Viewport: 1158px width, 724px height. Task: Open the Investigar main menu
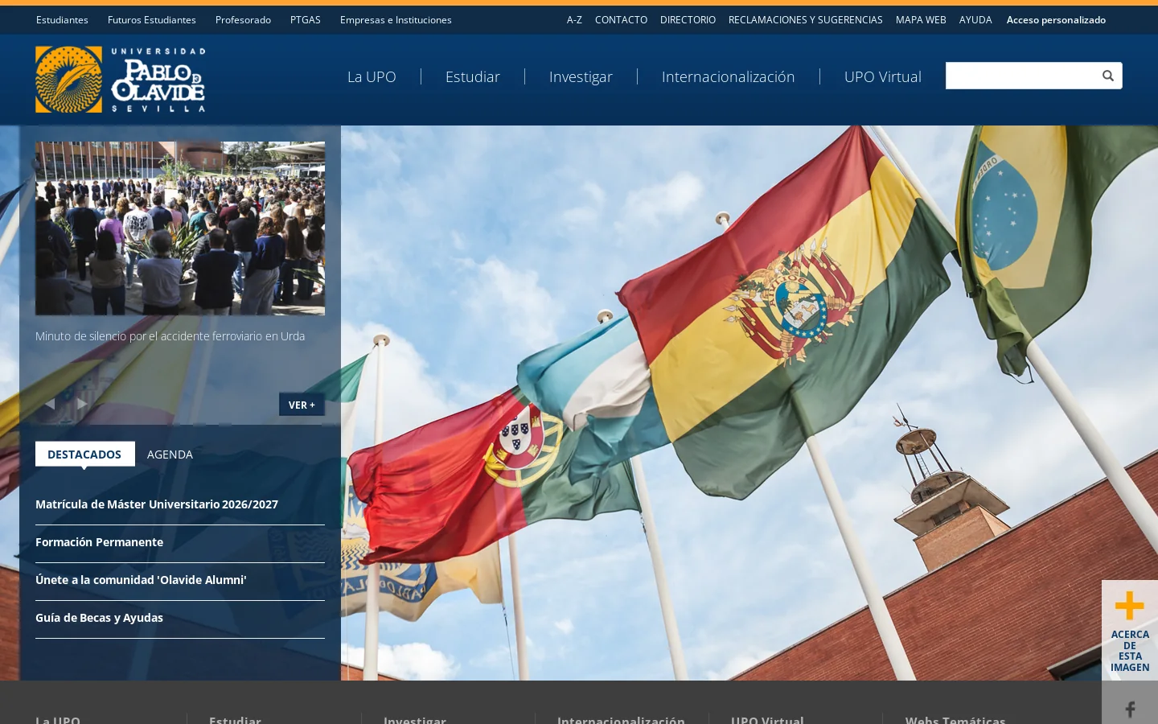581,76
